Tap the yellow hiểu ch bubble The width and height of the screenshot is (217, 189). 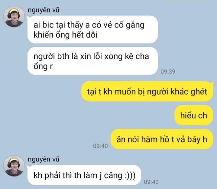click(x=194, y=115)
